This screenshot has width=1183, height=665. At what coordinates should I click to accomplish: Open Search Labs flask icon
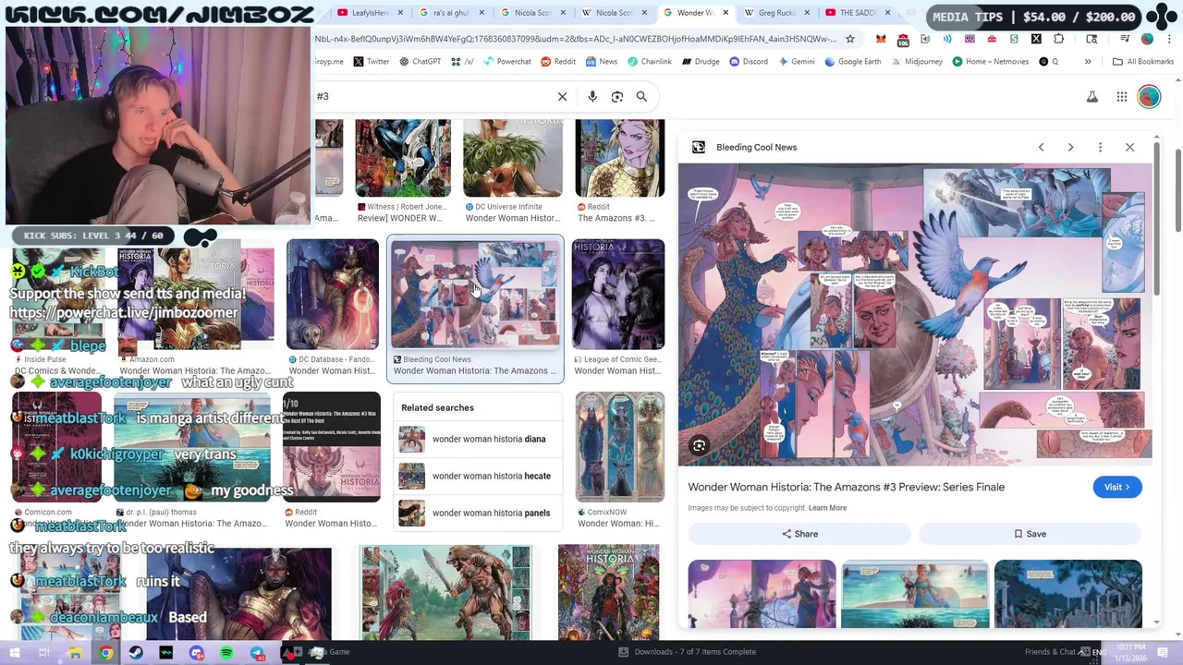[1092, 96]
